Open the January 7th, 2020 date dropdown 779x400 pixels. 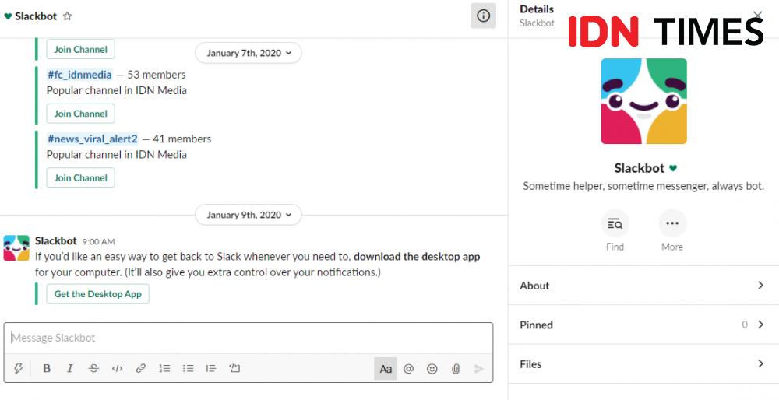point(249,53)
